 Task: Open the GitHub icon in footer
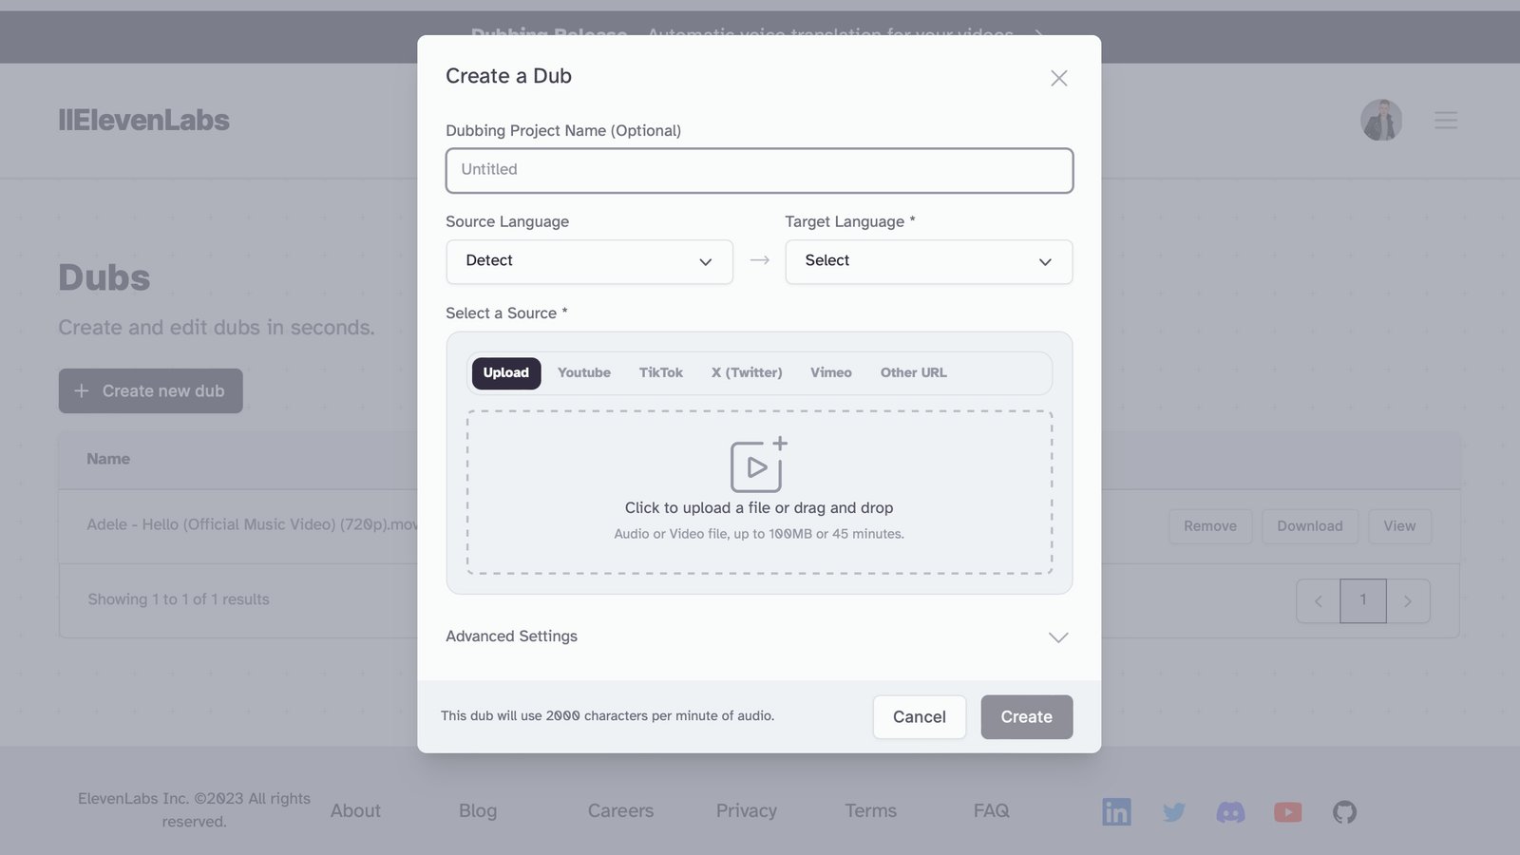[1344, 812]
